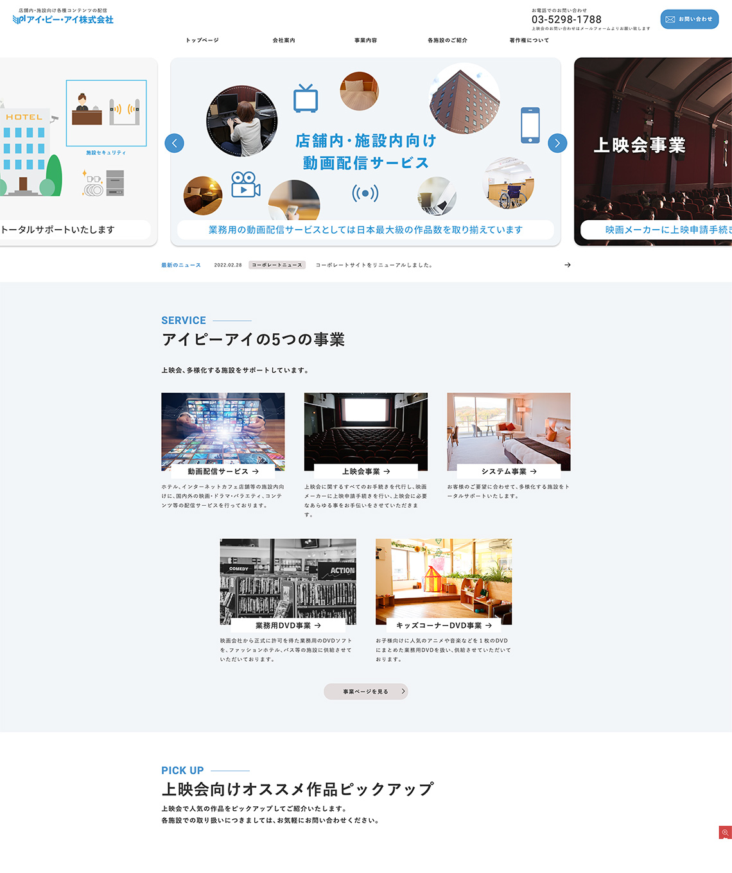Select the トップページ navigation item

202,40
